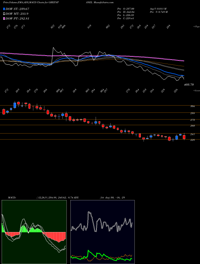Click the last red candlestick on the price chart
Viewport: 200px width, 264px height.
184,137
